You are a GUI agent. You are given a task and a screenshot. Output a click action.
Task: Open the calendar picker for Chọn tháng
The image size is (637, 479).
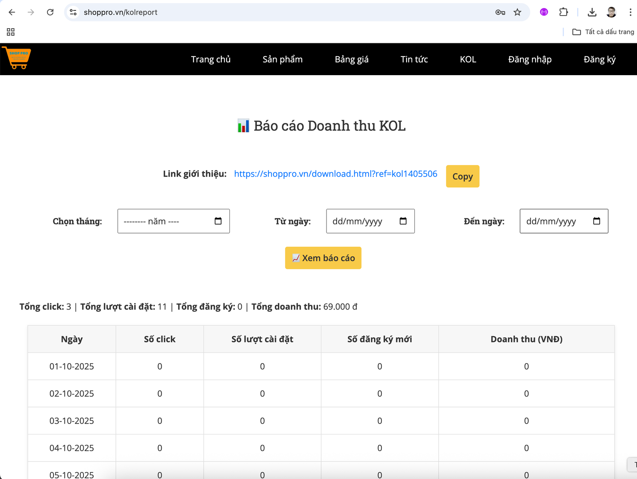tap(218, 221)
